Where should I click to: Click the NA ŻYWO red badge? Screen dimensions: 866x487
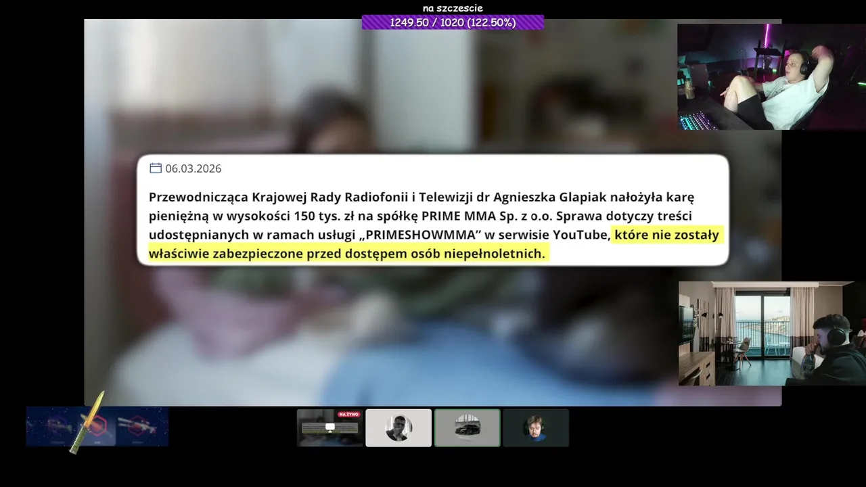349,414
